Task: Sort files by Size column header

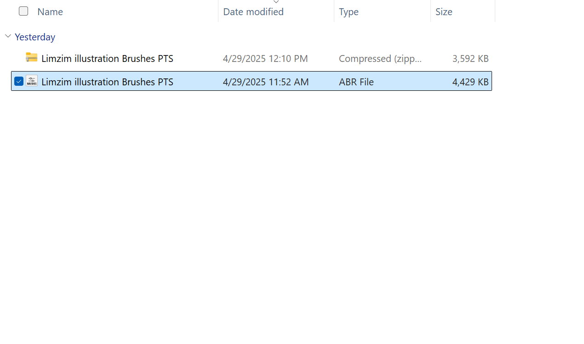Action: 444,11
